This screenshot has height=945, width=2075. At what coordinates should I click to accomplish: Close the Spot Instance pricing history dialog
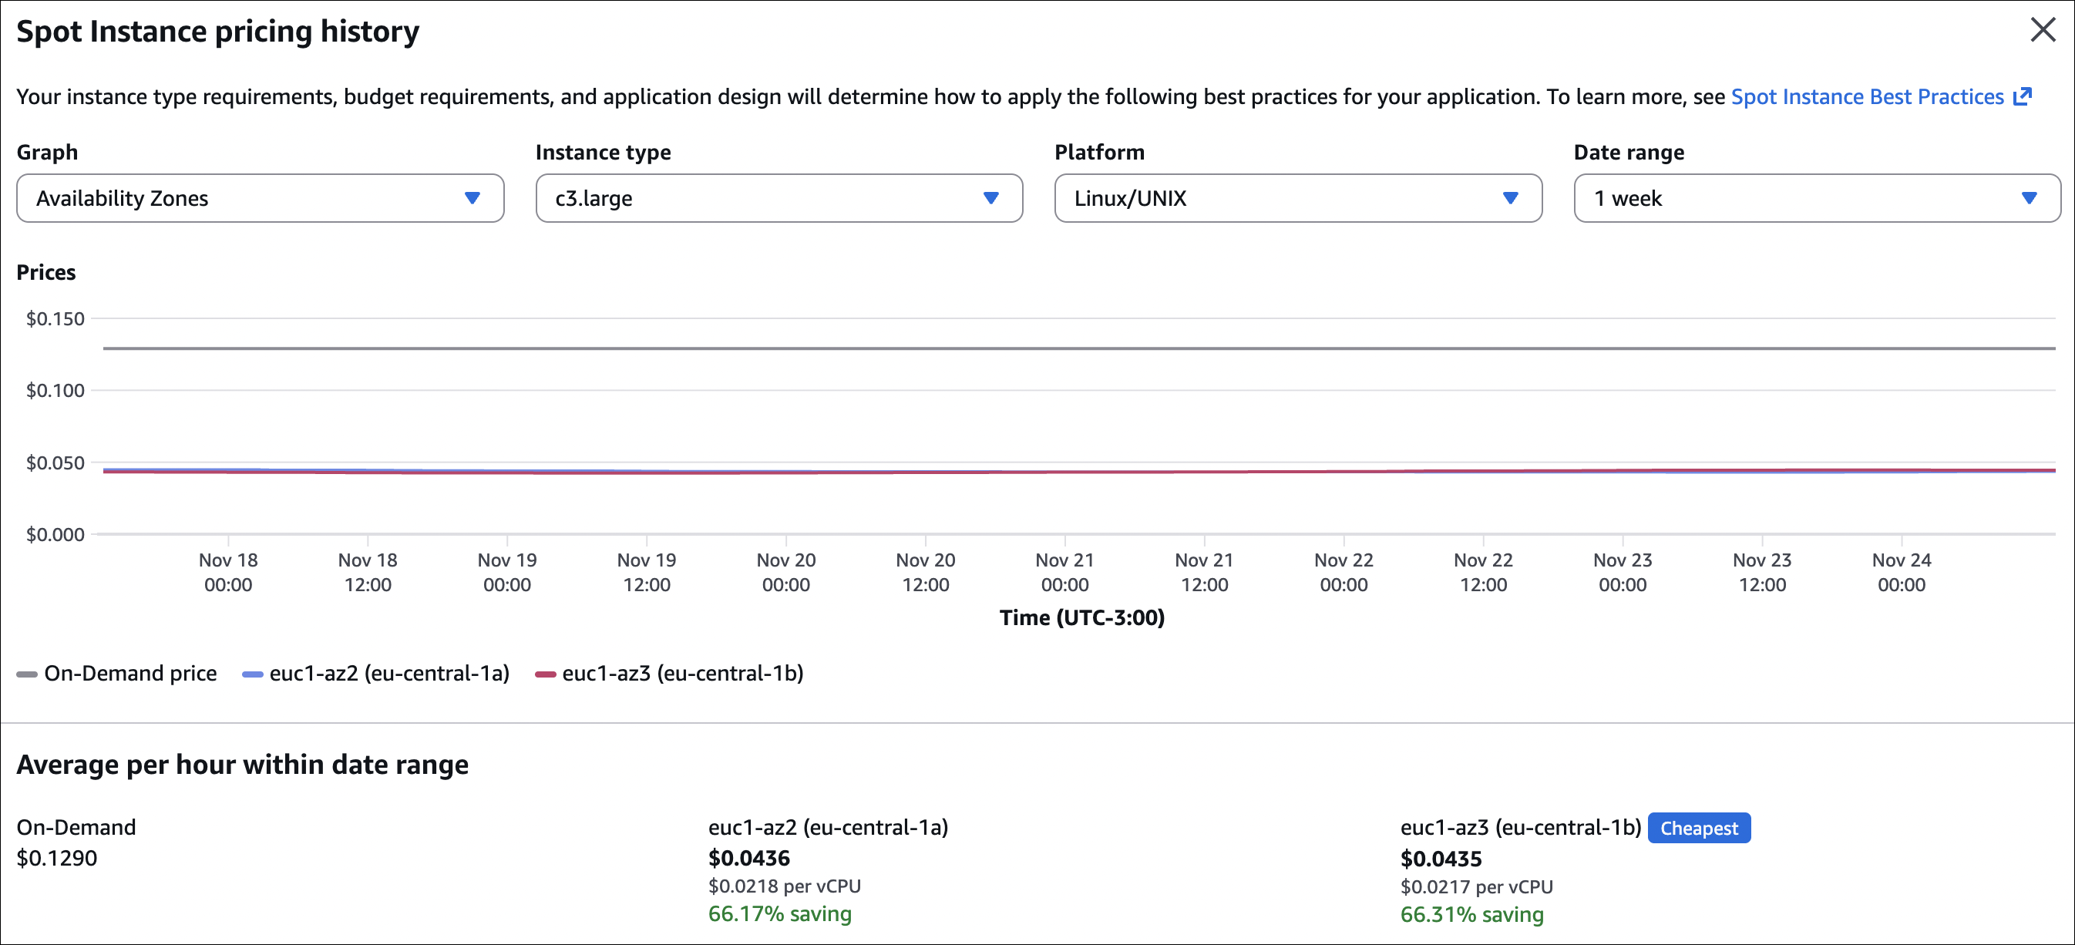(x=2043, y=31)
